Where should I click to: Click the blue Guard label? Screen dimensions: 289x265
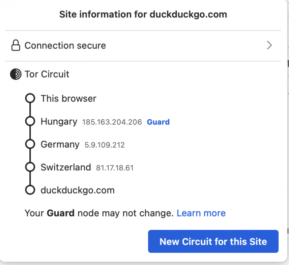(x=158, y=122)
